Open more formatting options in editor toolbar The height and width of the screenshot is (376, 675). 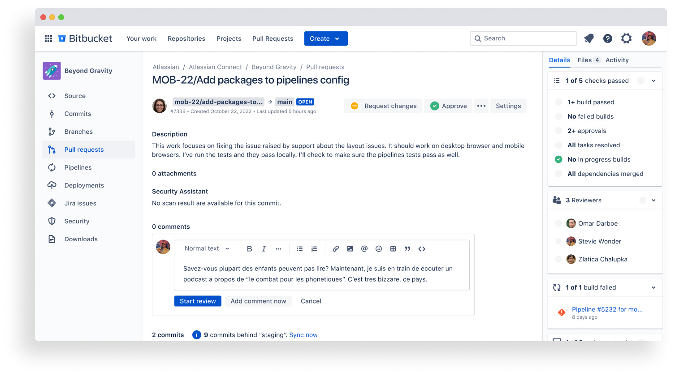point(278,249)
